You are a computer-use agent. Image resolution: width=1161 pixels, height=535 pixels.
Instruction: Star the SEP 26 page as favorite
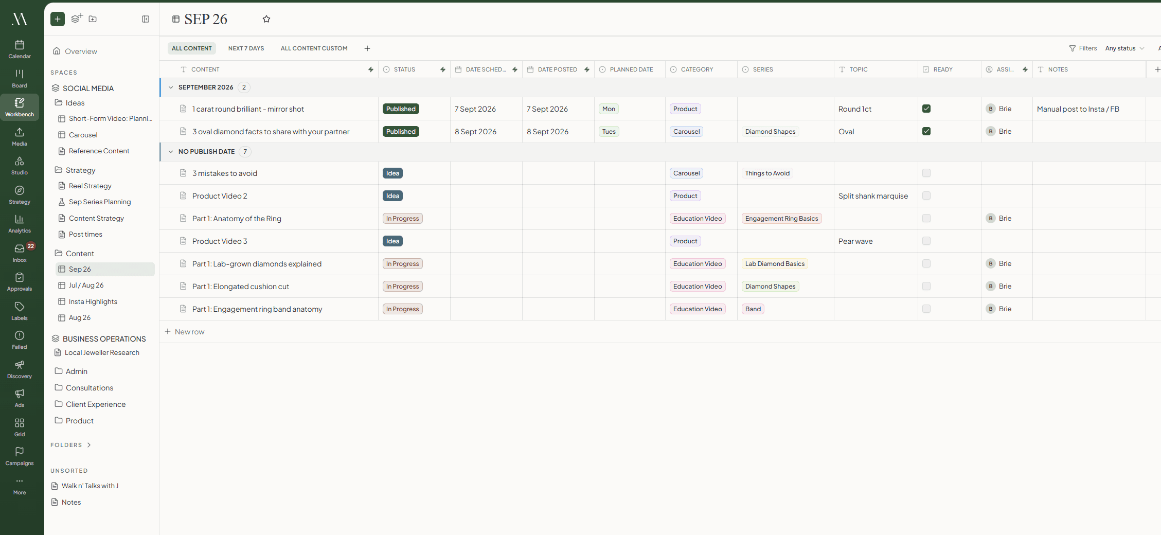tap(266, 19)
